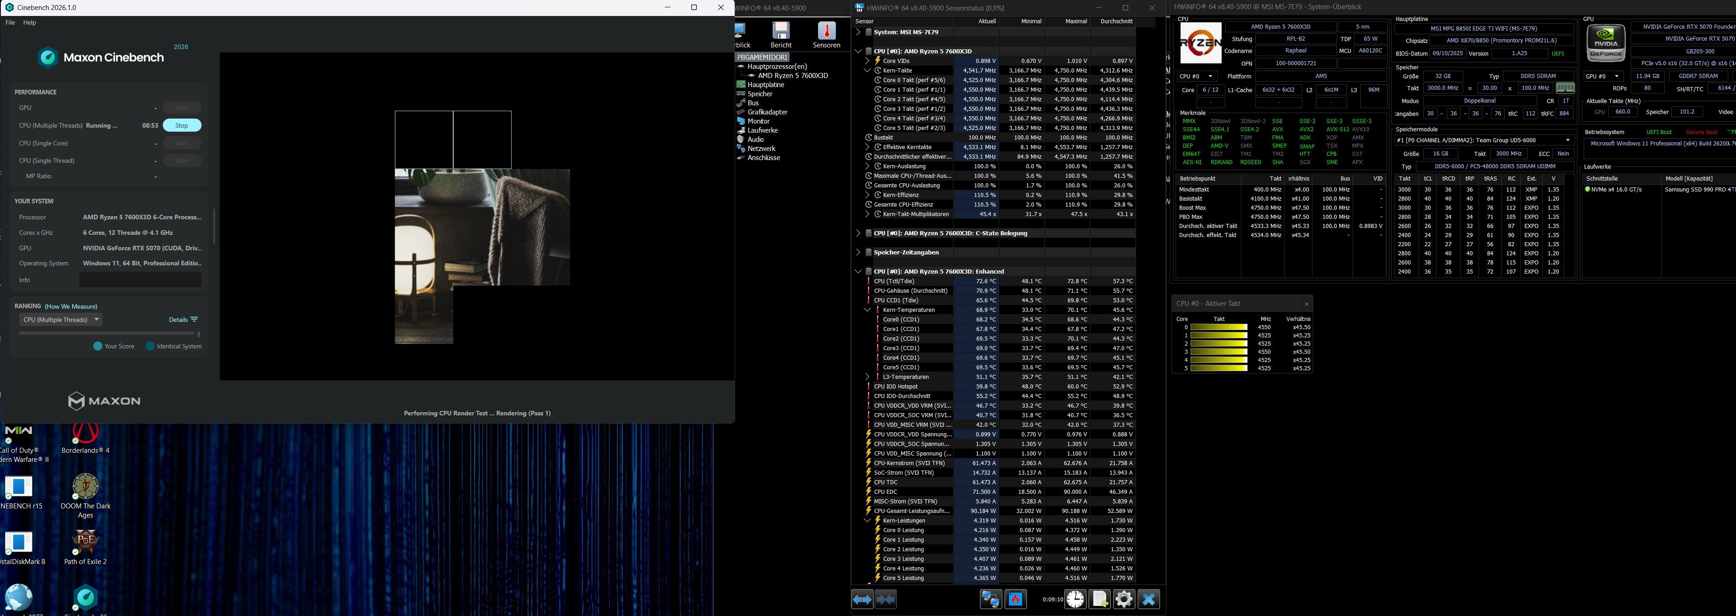The width and height of the screenshot is (1736, 616).
Task: Stop the CPU Multiple Threads test
Action: [x=181, y=125]
